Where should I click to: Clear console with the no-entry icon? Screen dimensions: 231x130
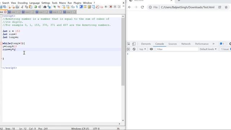point(134,49)
